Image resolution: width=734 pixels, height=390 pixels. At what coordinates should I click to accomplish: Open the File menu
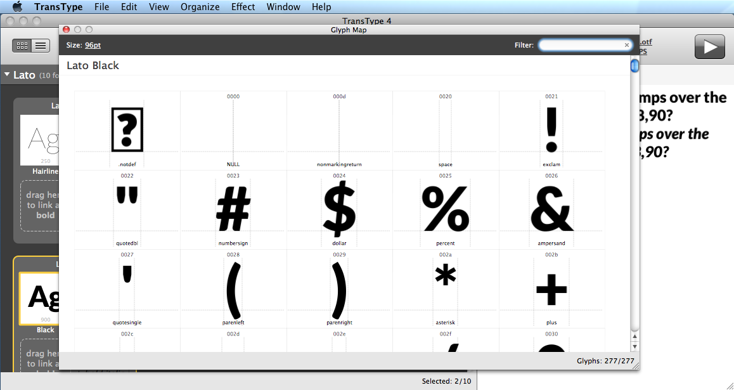tap(101, 6)
